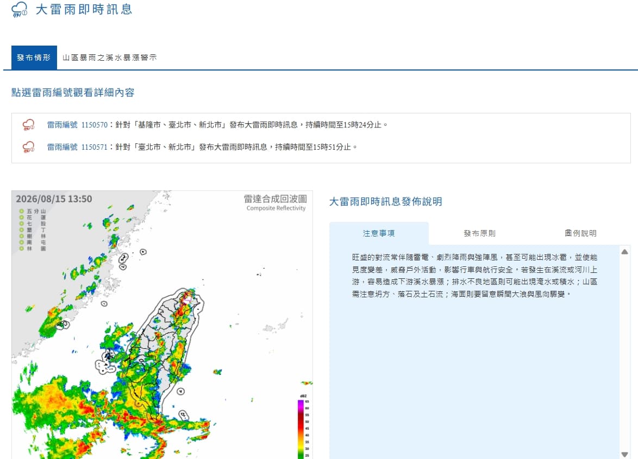Click the scroll down arrow in notes panel
Image resolution: width=638 pixels, height=459 pixels.
[x=624, y=455]
